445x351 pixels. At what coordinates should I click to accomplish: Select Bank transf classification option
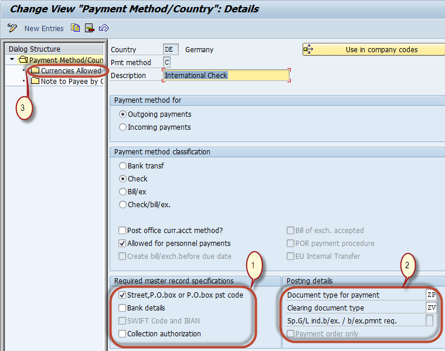[x=123, y=166]
